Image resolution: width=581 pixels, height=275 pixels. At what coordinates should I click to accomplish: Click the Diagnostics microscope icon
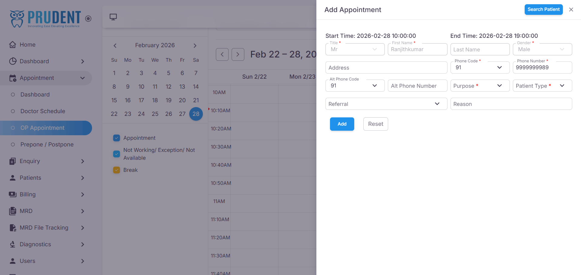coord(12,244)
